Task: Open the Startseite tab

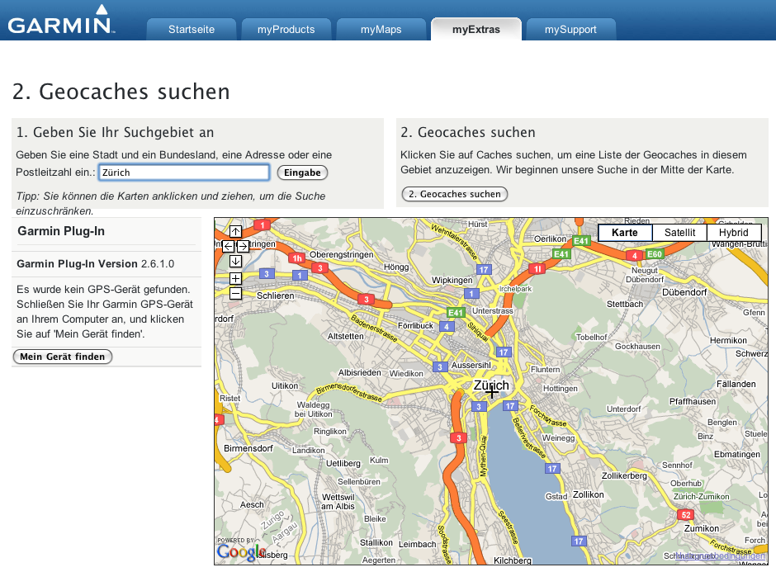Action: click(x=192, y=29)
